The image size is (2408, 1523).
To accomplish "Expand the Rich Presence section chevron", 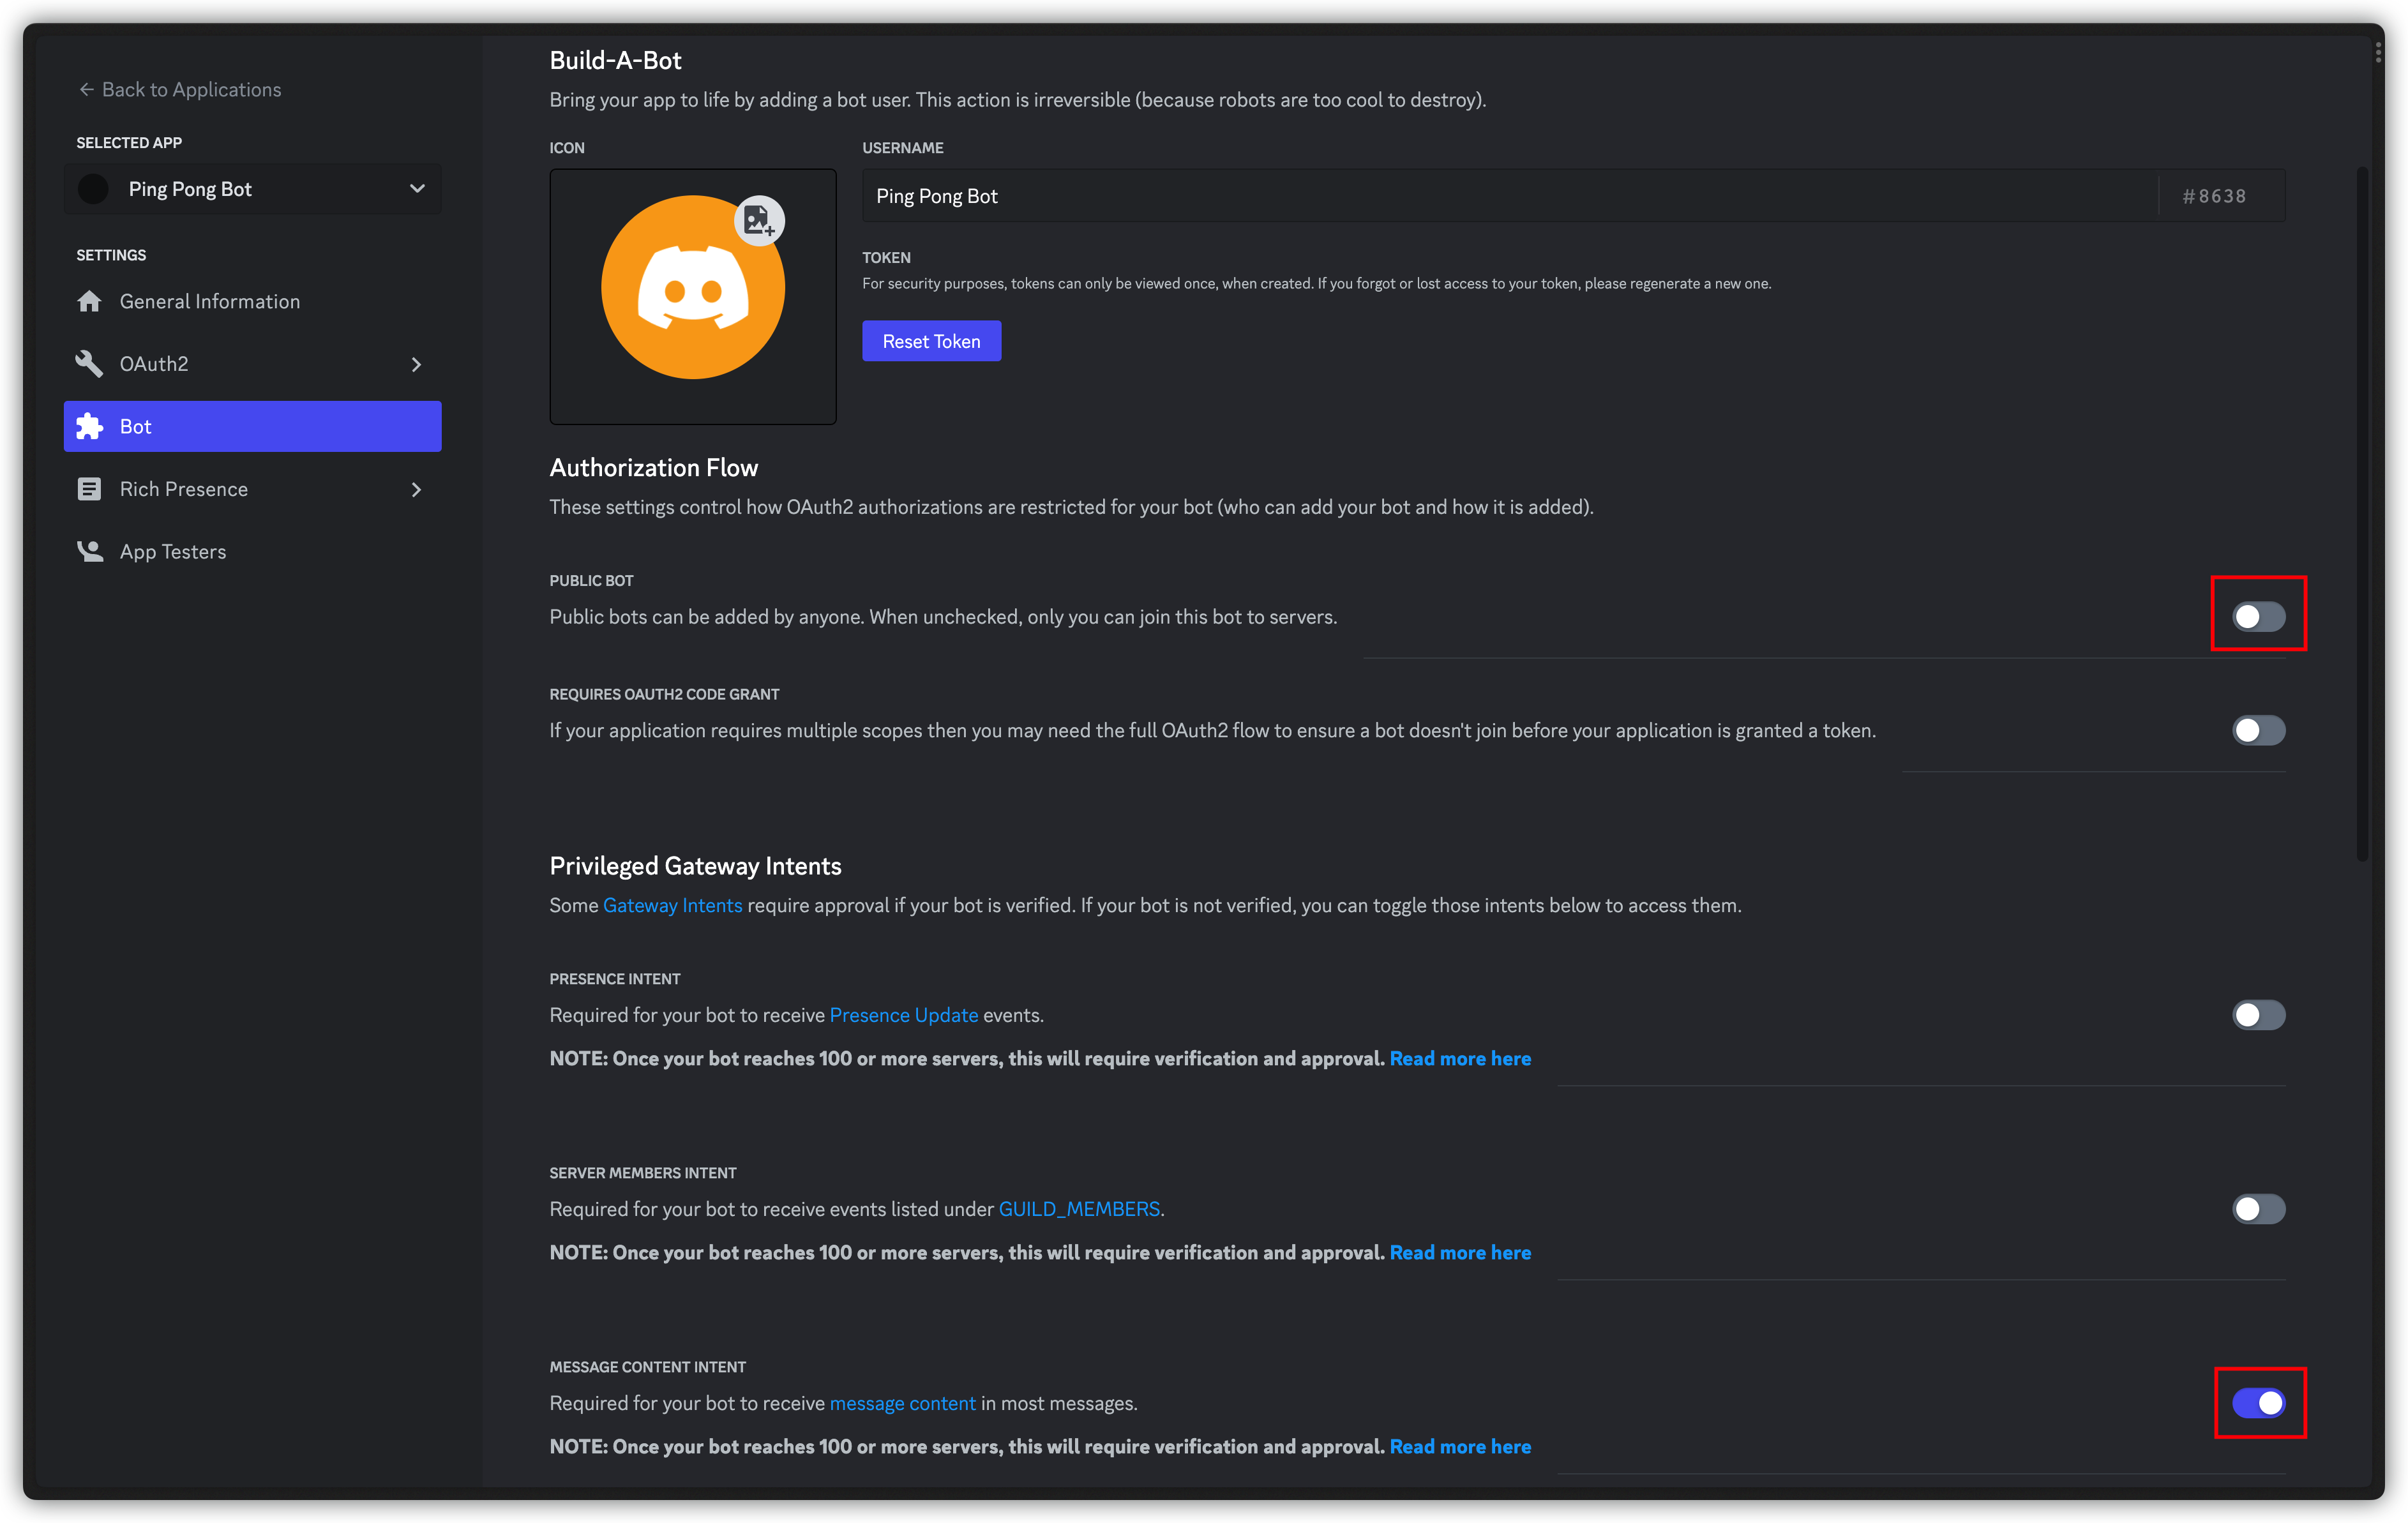I will [416, 489].
